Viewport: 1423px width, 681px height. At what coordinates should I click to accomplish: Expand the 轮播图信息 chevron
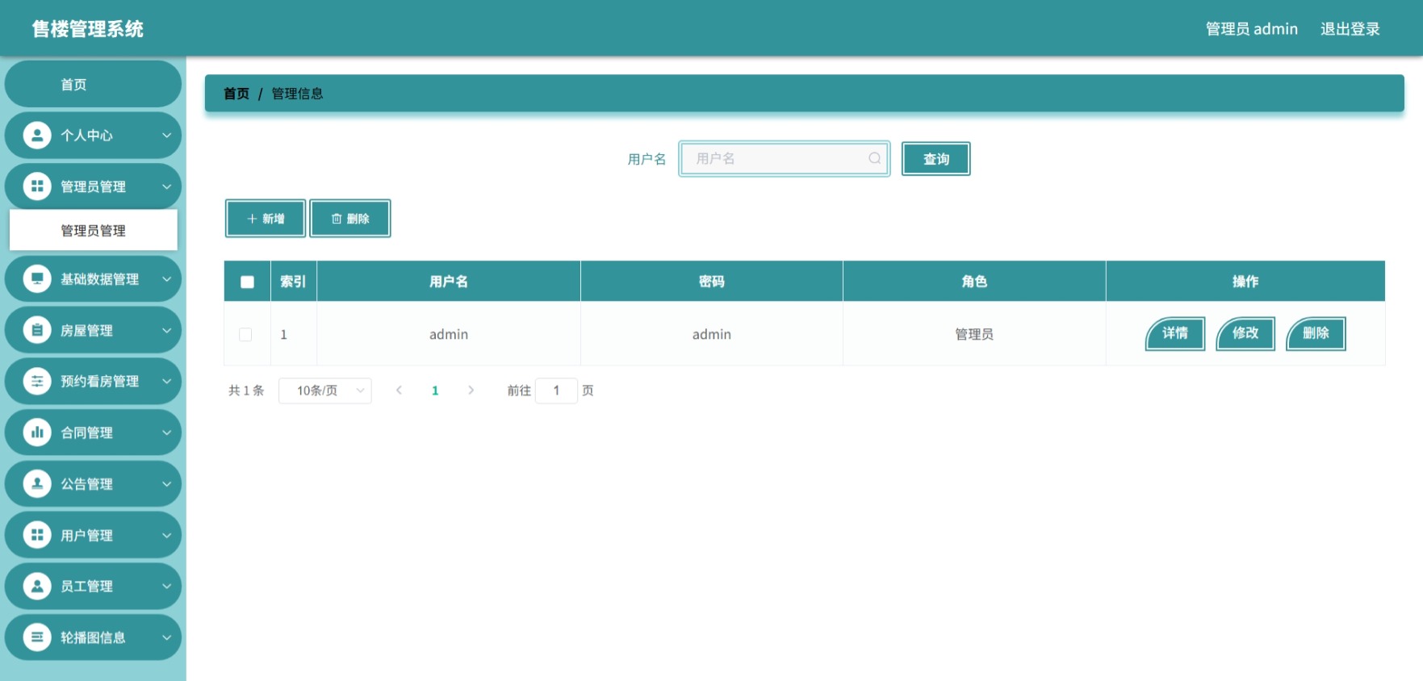coord(166,637)
